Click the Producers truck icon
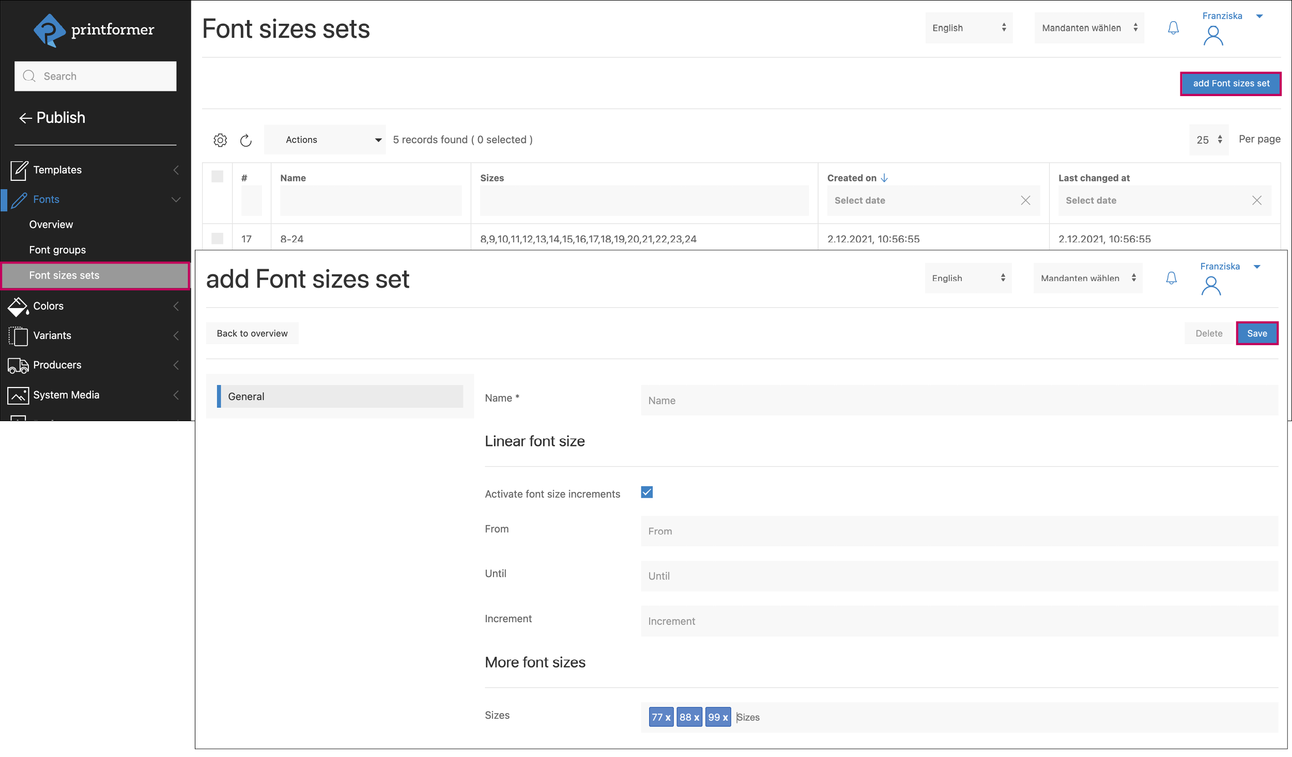This screenshot has height=757, width=1292. [x=18, y=365]
